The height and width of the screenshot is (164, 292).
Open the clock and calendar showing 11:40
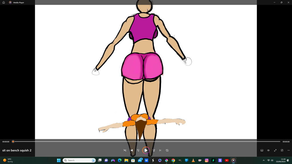click(x=281, y=160)
